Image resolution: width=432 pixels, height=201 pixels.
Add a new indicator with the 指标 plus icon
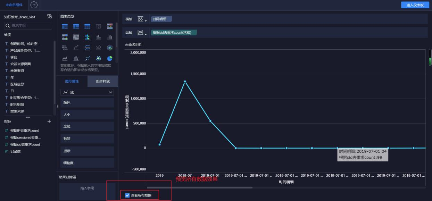pyautogui.click(x=49, y=121)
